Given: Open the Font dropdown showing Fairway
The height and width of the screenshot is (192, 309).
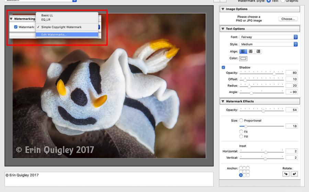Looking at the screenshot, I should coord(268,37).
